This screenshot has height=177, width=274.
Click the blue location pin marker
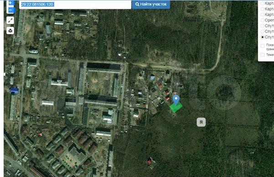point(176,100)
